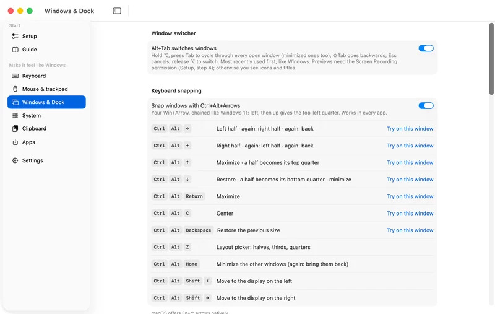The width and height of the screenshot is (495, 314).
Task: Click the Windows & Dock icon
Action: (15, 102)
